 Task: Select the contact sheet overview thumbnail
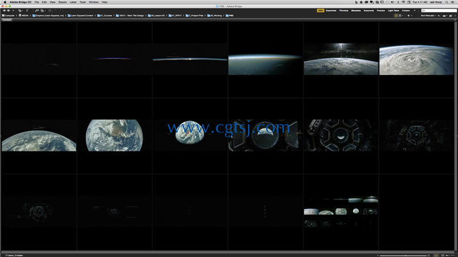(341, 212)
